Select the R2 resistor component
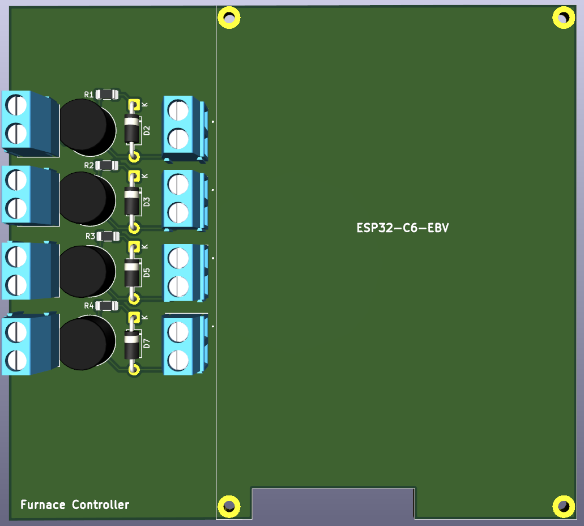This screenshot has width=584, height=526. (x=107, y=165)
